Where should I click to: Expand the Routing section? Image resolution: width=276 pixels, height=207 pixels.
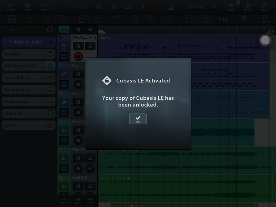pos(29,54)
